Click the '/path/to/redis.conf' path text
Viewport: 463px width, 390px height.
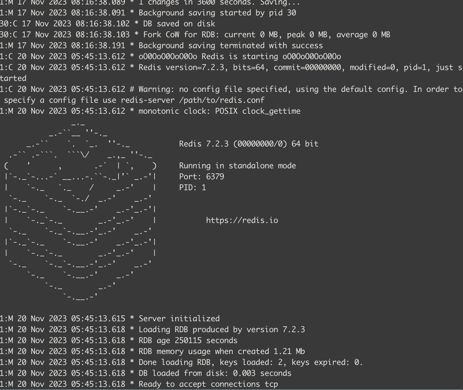coord(222,100)
